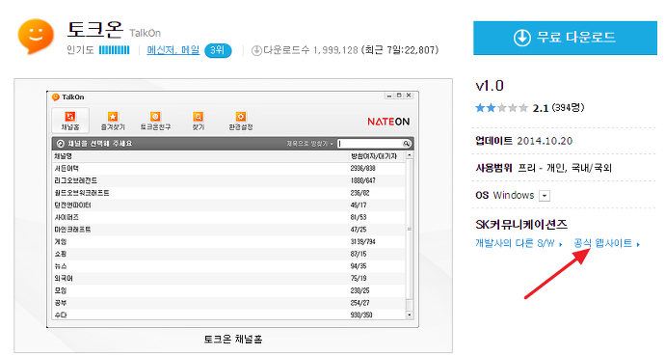Select the 모임 channel row
The width and height of the screenshot is (665, 356).
click(x=228, y=290)
